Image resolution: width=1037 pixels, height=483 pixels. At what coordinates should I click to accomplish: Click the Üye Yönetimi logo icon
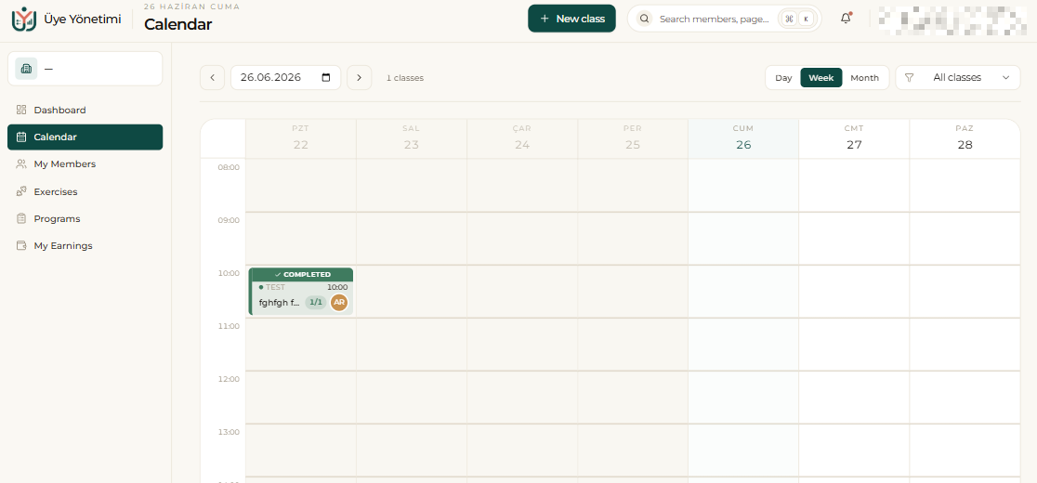(25, 20)
